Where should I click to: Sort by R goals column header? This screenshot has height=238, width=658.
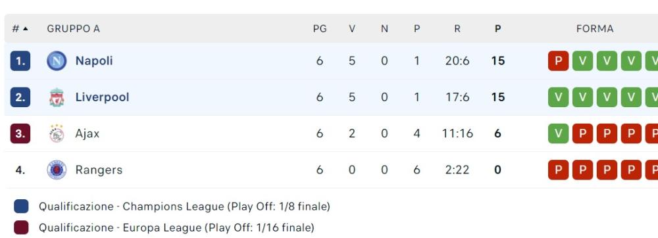[457, 28]
